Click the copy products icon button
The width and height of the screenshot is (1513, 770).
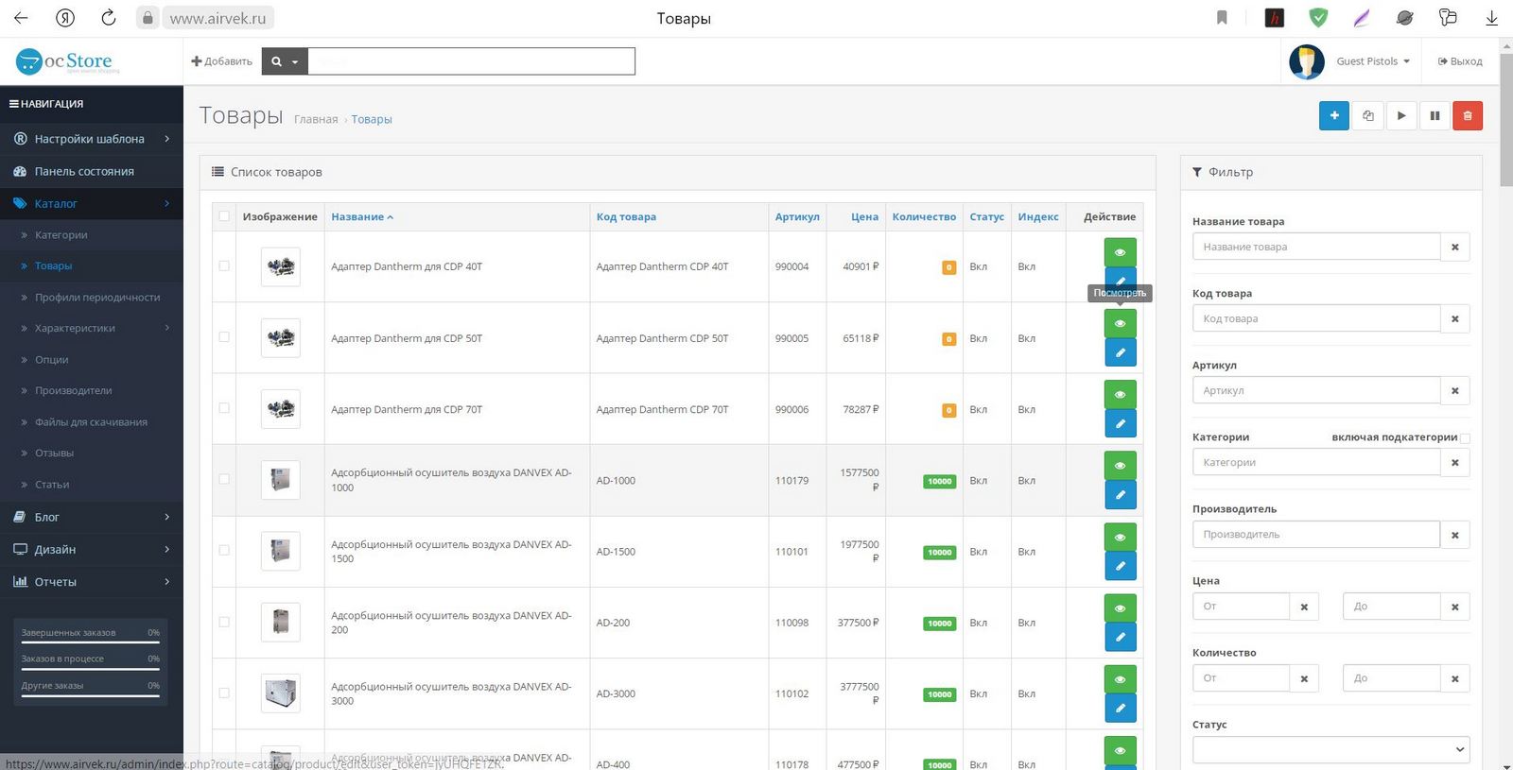tap(1367, 115)
